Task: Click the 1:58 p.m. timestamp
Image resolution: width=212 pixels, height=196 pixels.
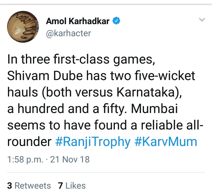Action: point(25,160)
